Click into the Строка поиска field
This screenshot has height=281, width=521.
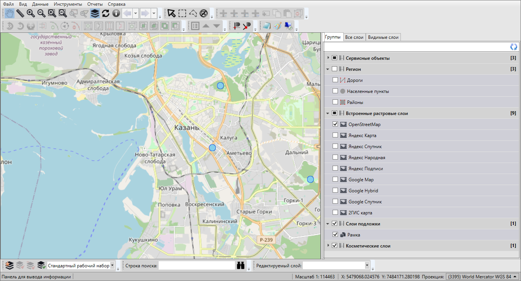(x=196, y=265)
